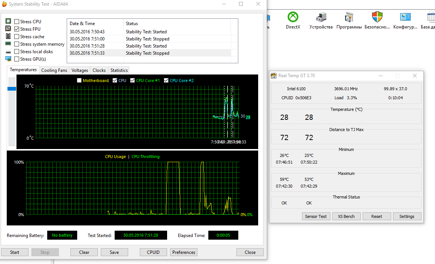
Task: Enable the Stress CPU checkbox
Action: [16, 21]
